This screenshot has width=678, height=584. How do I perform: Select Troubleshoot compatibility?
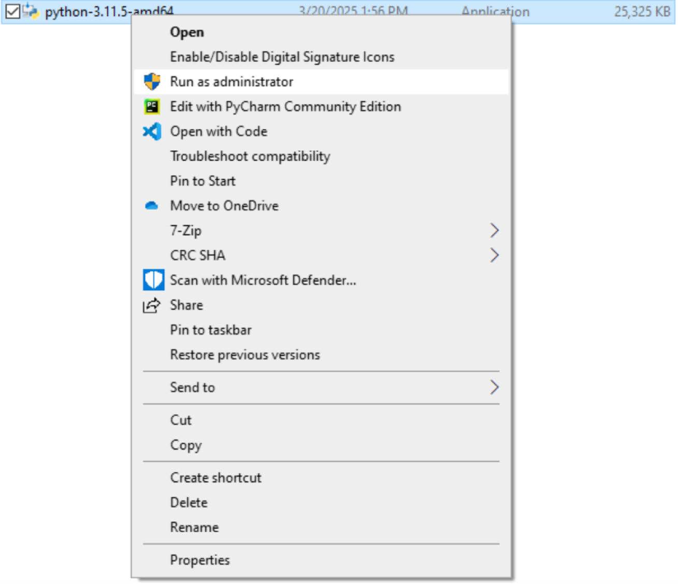pyautogui.click(x=250, y=156)
